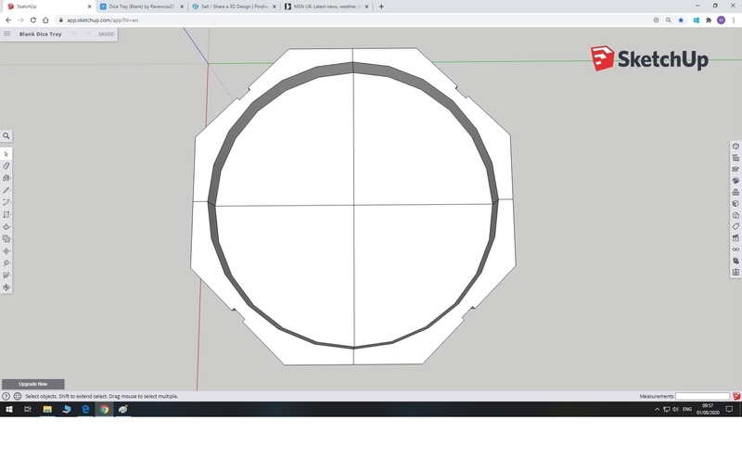Redo the last undone action
The height and width of the screenshot is (471, 742).
(x=87, y=34)
